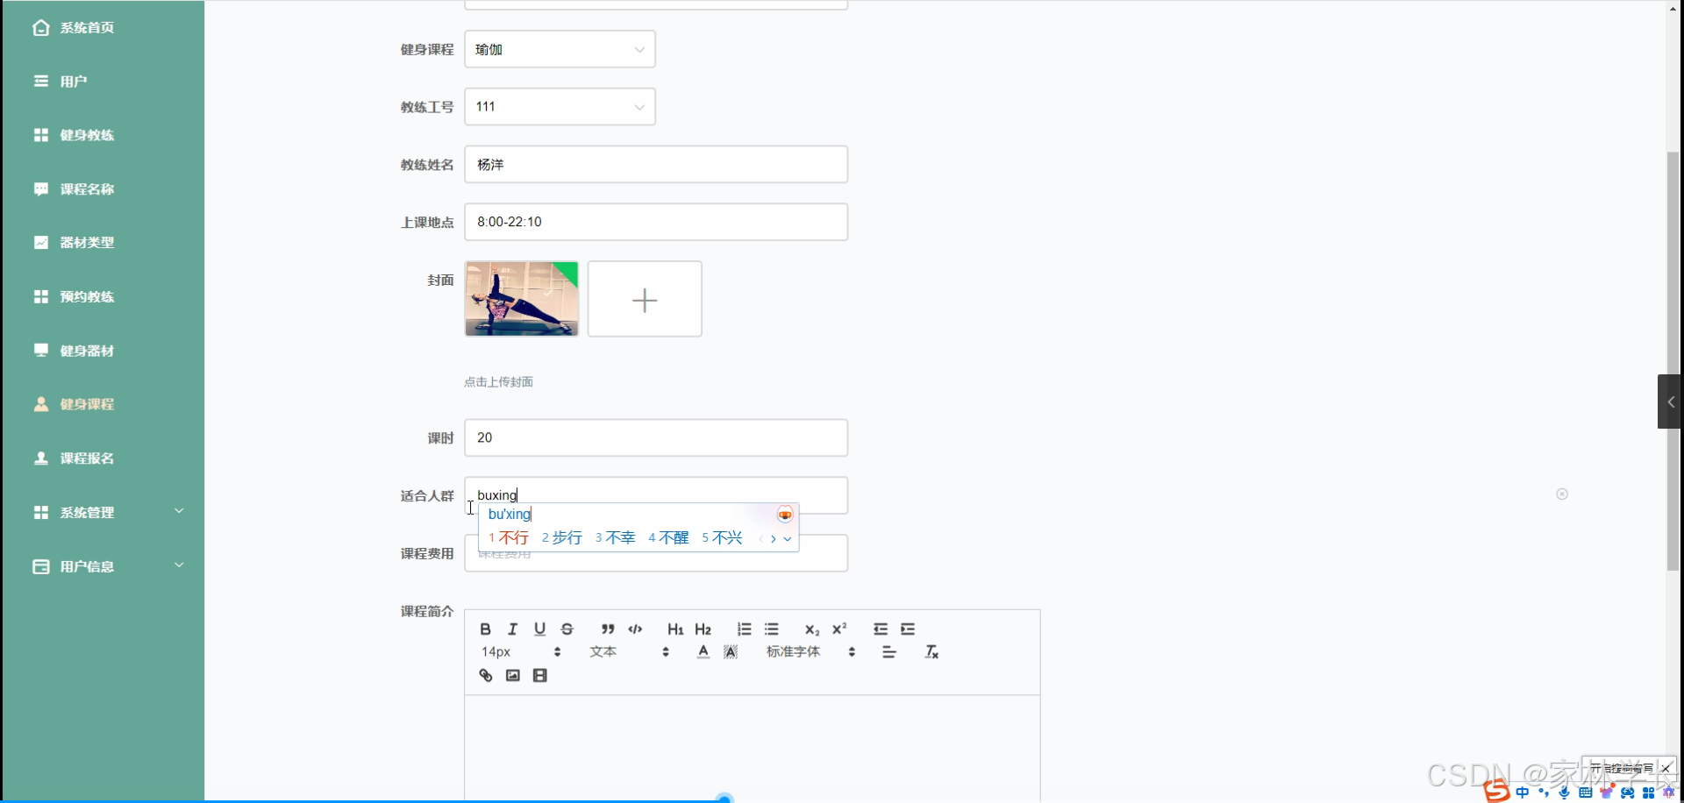Clear text formatting in editor

click(931, 652)
